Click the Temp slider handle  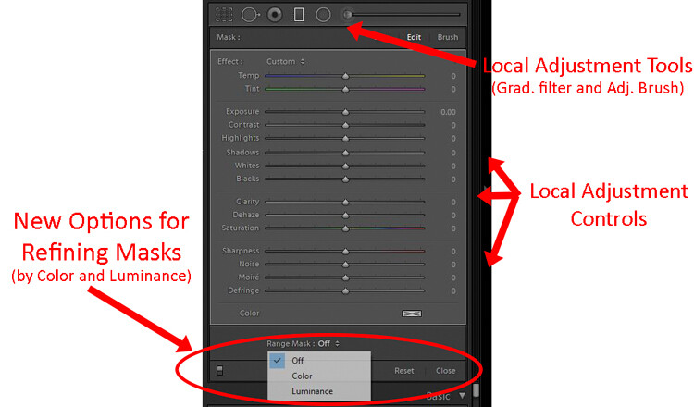345,76
